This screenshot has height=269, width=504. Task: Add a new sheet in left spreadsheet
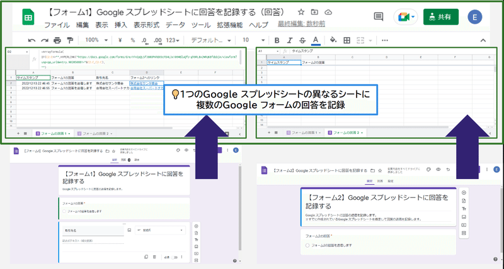pyautogui.click(x=18, y=133)
